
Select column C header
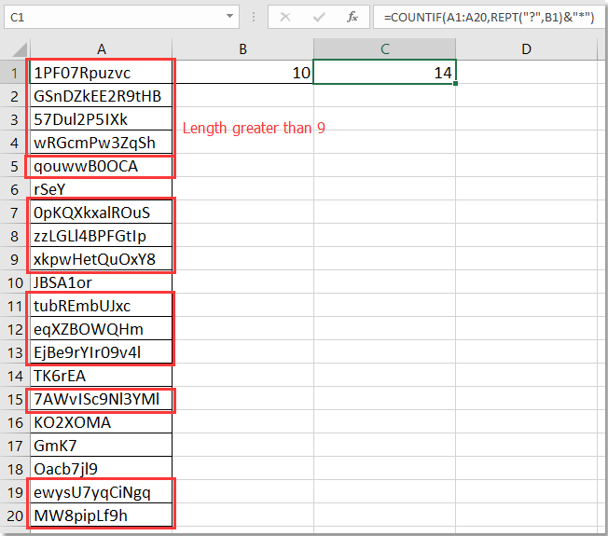click(384, 48)
